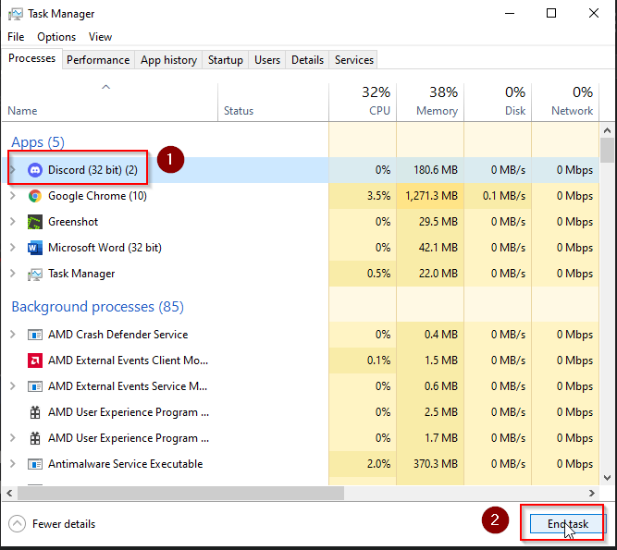Click Fewer details link
Viewport: 617px width, 550px height.
[x=64, y=524]
